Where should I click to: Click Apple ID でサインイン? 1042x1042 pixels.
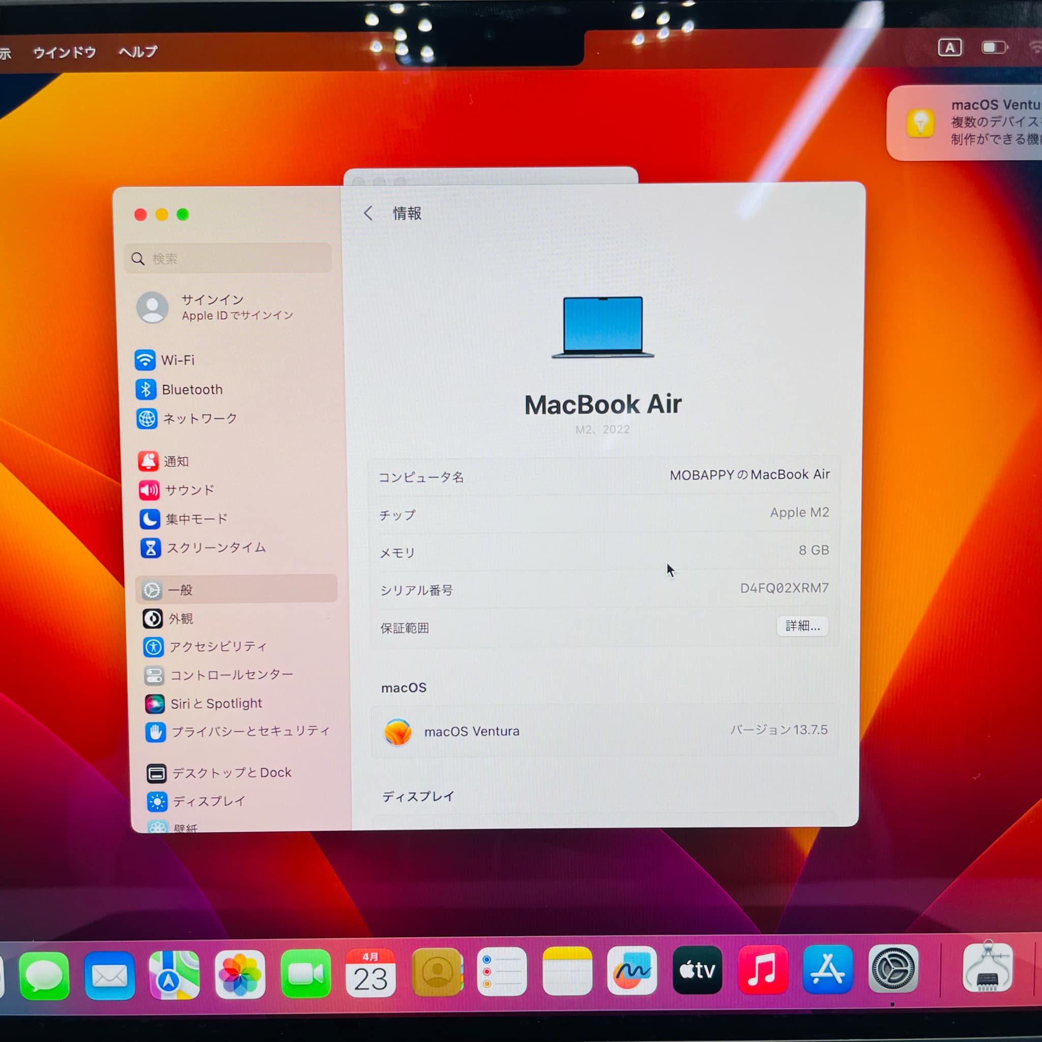236,315
